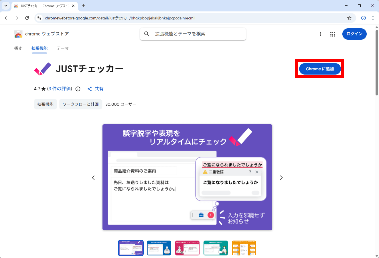Click the ログイン button
Viewport: 379px width, 258px height.
pyautogui.click(x=354, y=34)
